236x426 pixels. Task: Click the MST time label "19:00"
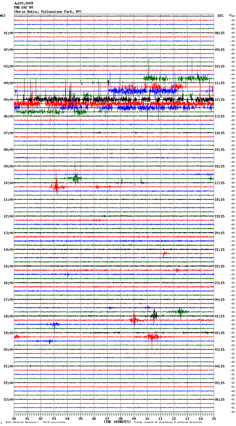(x=9, y=333)
